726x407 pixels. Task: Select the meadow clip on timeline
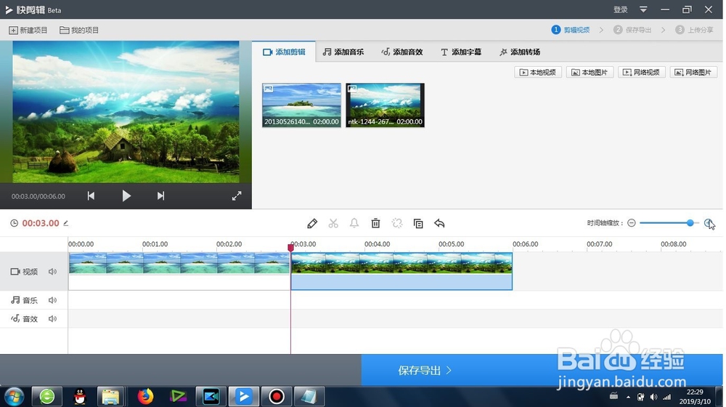point(401,272)
